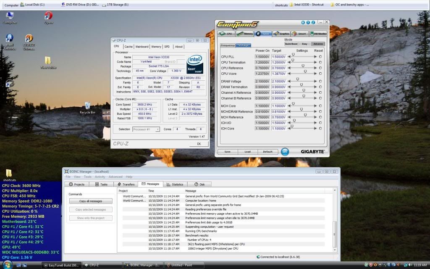Click the Time column header in BOINC messages

165,191
